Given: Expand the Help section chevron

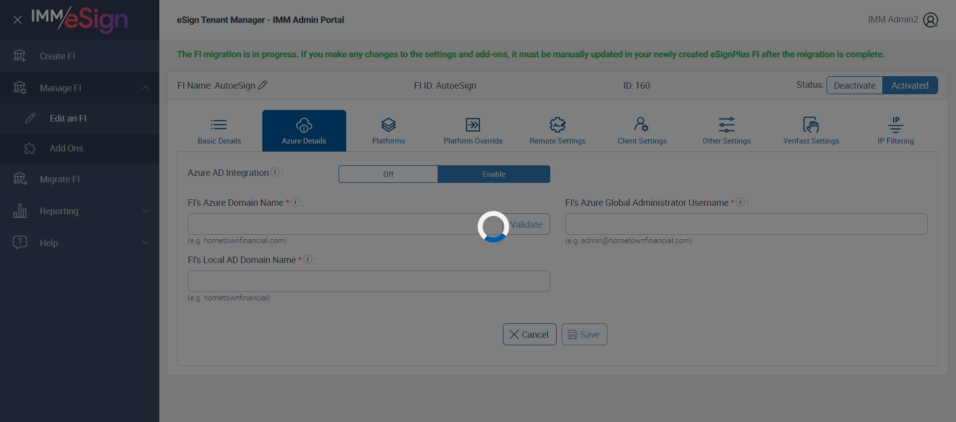Looking at the screenshot, I should (145, 243).
